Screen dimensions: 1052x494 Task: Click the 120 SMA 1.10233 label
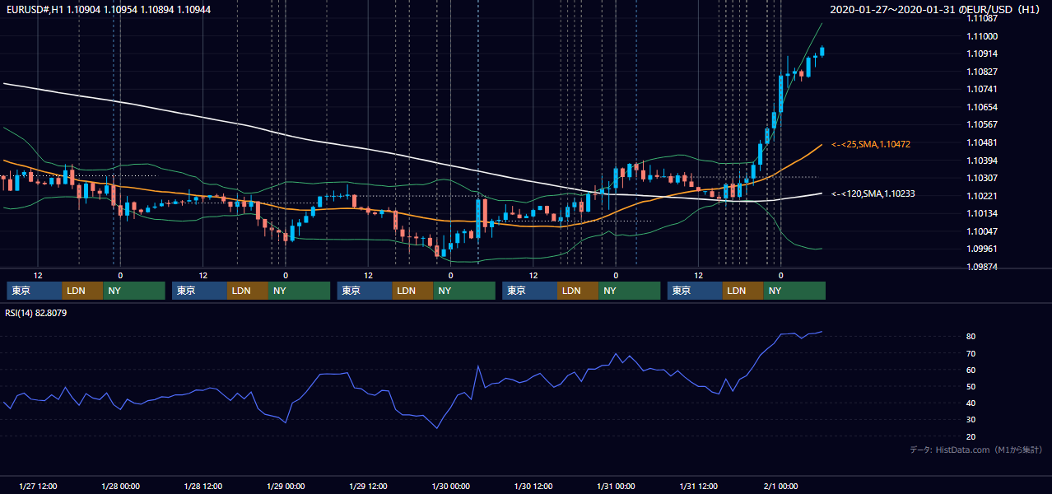[x=873, y=193]
